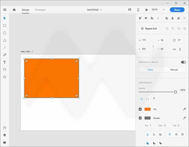Align the selection to top

(x=140, y=18)
